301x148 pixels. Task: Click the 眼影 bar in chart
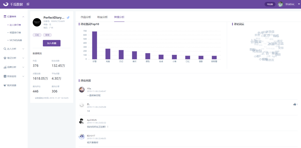[201, 57]
